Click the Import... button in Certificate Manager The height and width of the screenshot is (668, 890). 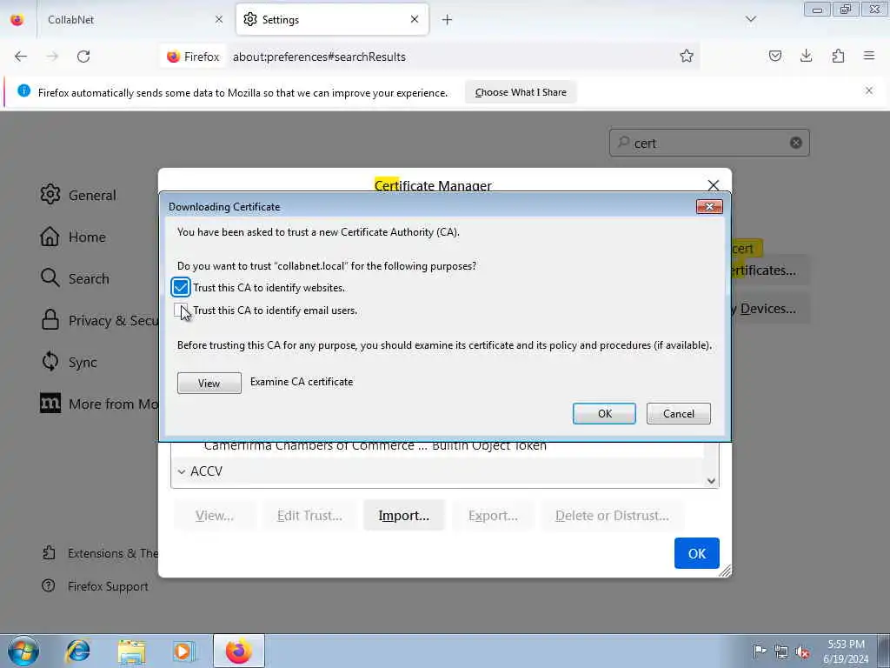click(x=403, y=515)
